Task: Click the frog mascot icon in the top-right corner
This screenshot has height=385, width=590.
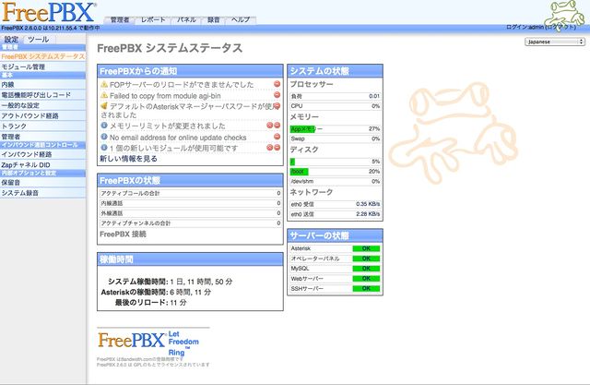Action: tap(560, 16)
